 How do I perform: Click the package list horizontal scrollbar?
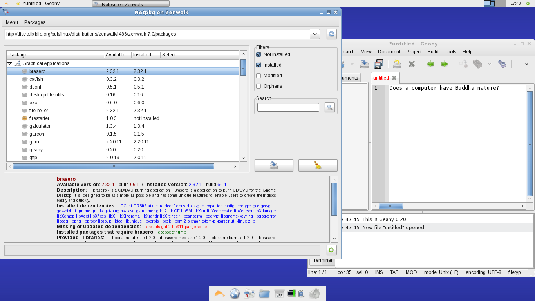coord(113,166)
